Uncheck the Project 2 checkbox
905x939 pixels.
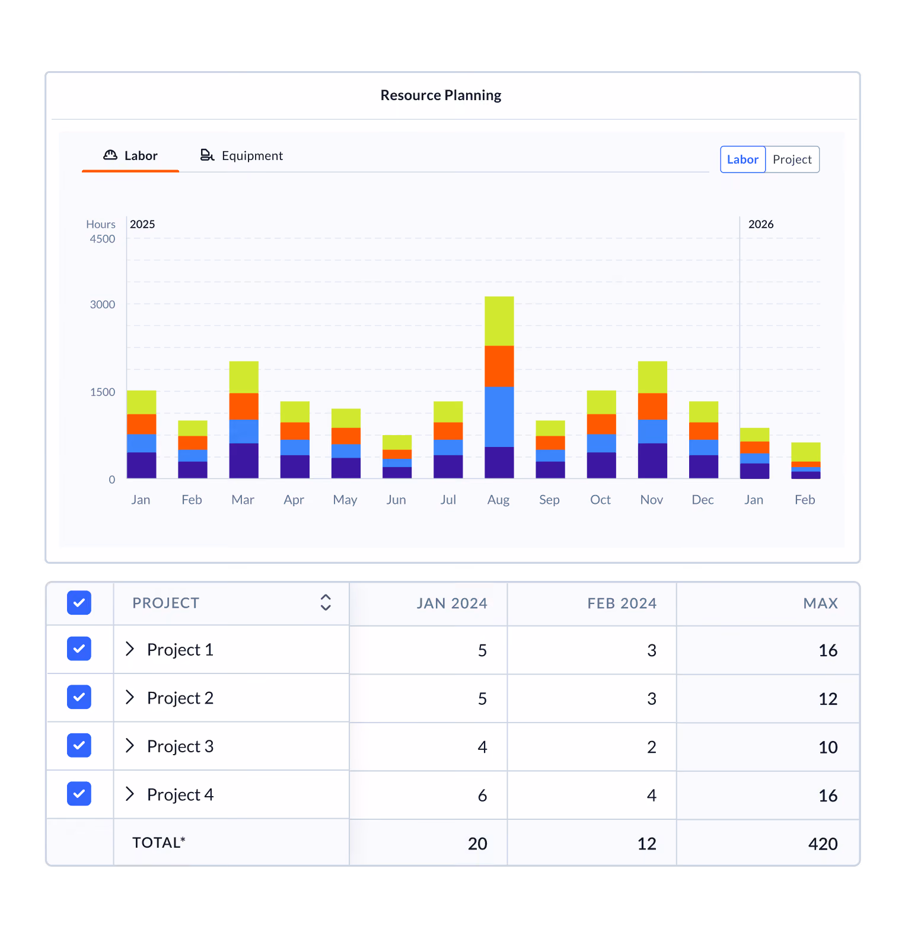tap(79, 697)
